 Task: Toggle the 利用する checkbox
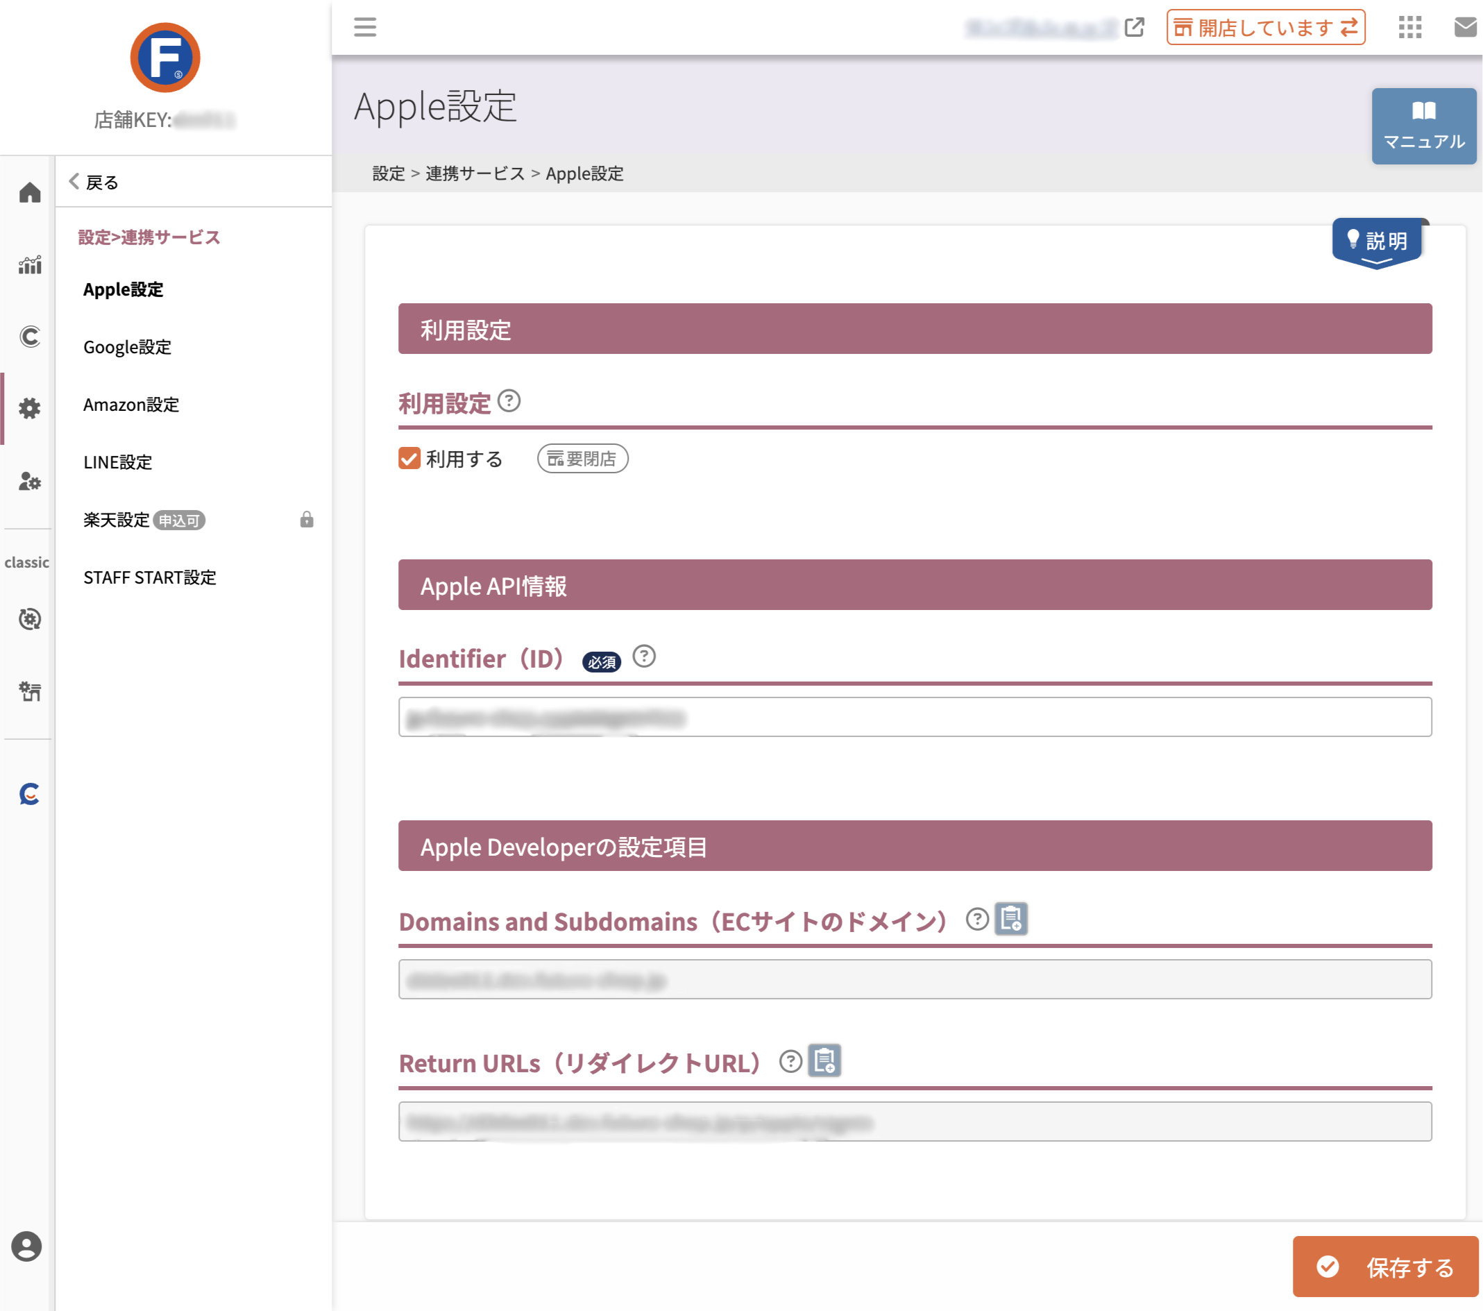point(410,459)
